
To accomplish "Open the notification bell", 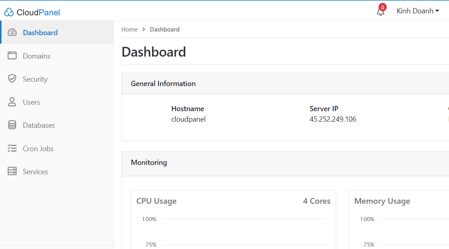I will click(x=380, y=12).
